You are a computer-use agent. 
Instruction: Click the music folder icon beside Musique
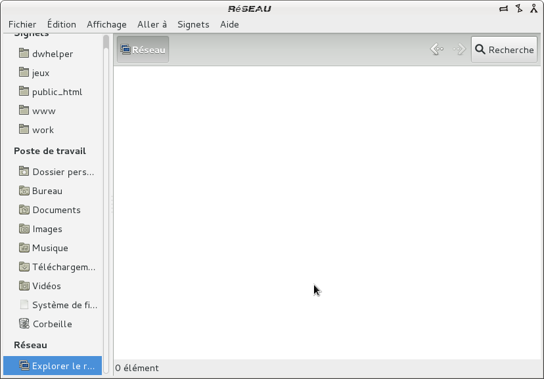point(24,247)
